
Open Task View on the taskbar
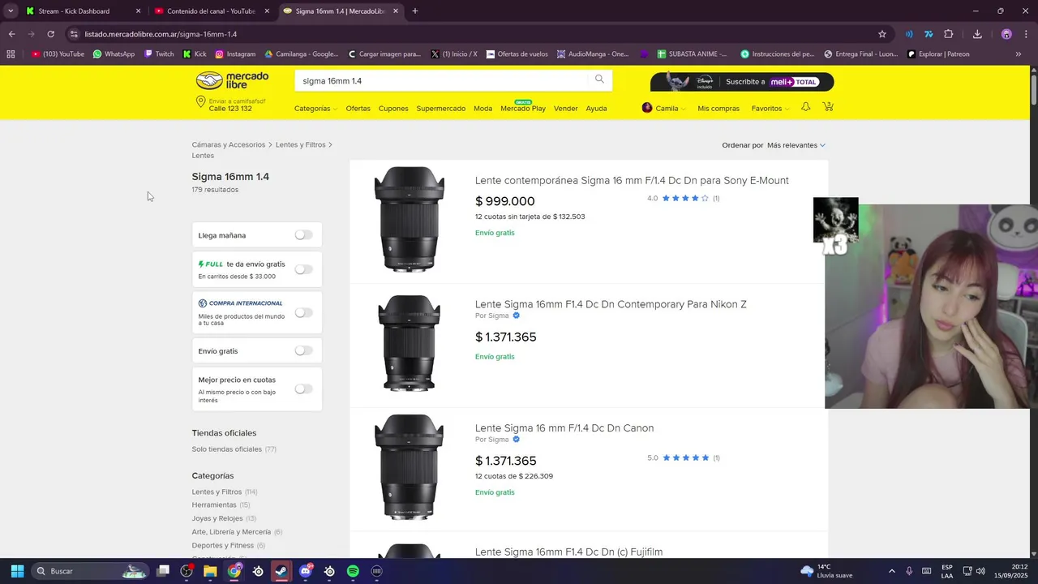tap(163, 571)
